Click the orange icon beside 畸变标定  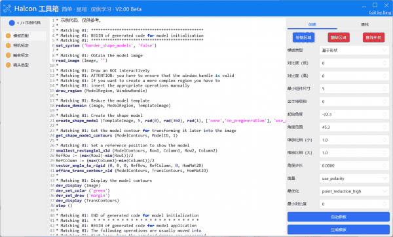(9, 55)
